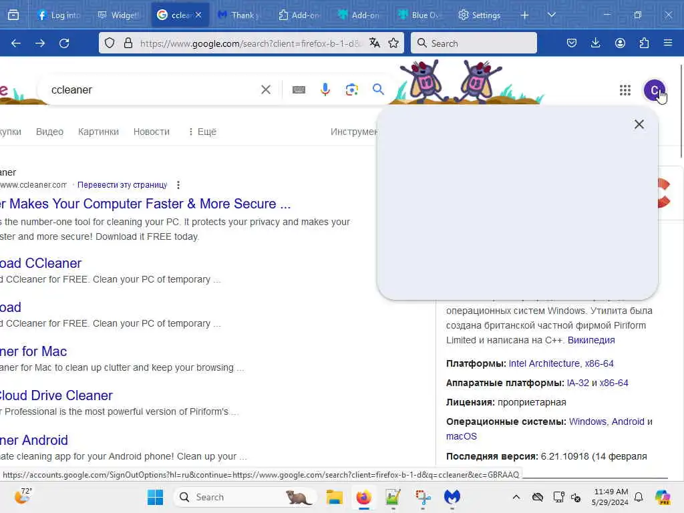Switch to Blue Ov tab
Image resolution: width=684 pixels, height=513 pixels.
[419, 15]
